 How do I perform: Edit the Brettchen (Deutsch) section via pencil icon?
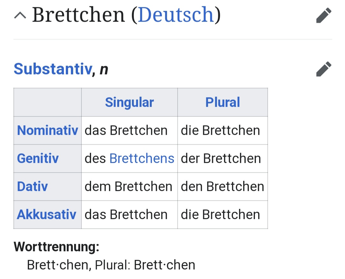[324, 16]
